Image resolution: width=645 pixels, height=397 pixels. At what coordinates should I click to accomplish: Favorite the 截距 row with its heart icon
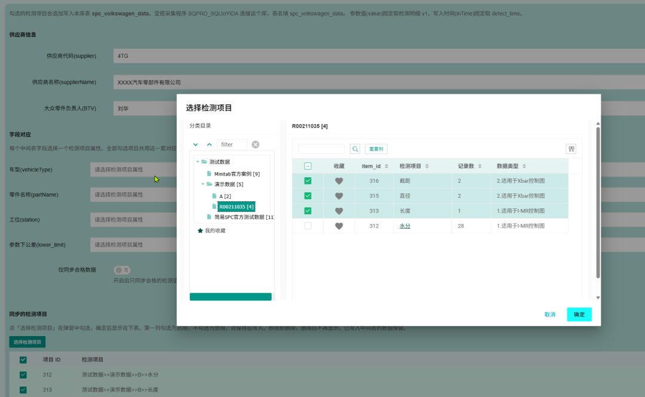tap(339, 181)
